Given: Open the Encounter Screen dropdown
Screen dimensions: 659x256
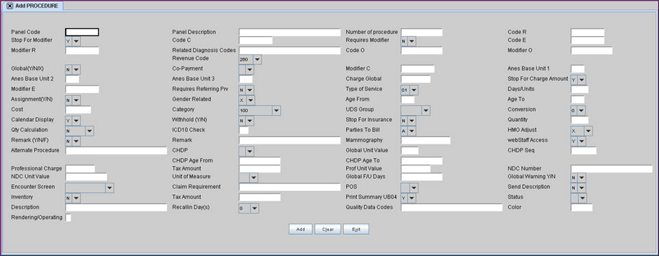Looking at the screenshot, I should (110, 188).
